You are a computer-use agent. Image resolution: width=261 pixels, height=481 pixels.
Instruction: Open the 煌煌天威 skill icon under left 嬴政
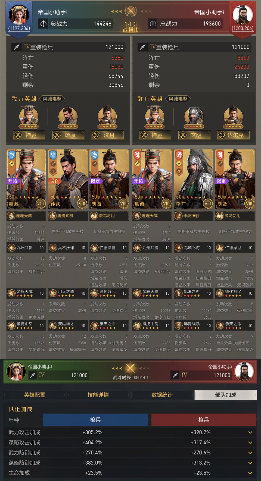click(11, 216)
